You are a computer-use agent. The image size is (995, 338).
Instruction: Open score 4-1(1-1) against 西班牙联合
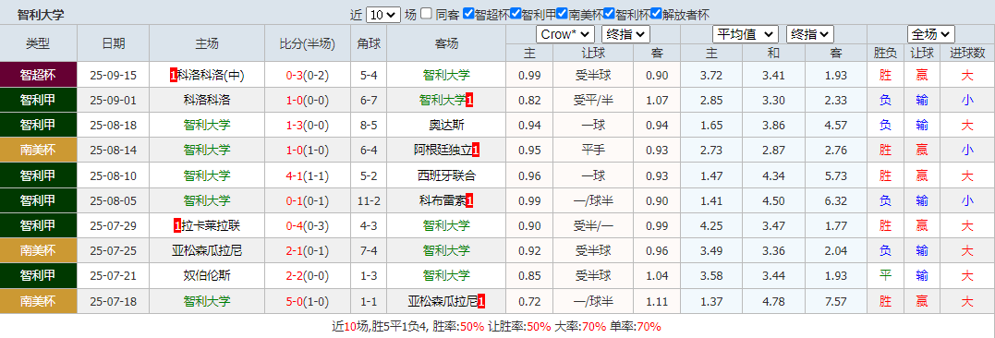308,175
